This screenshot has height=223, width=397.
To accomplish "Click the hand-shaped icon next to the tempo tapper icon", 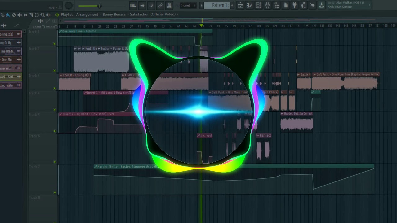I will coord(313,5).
